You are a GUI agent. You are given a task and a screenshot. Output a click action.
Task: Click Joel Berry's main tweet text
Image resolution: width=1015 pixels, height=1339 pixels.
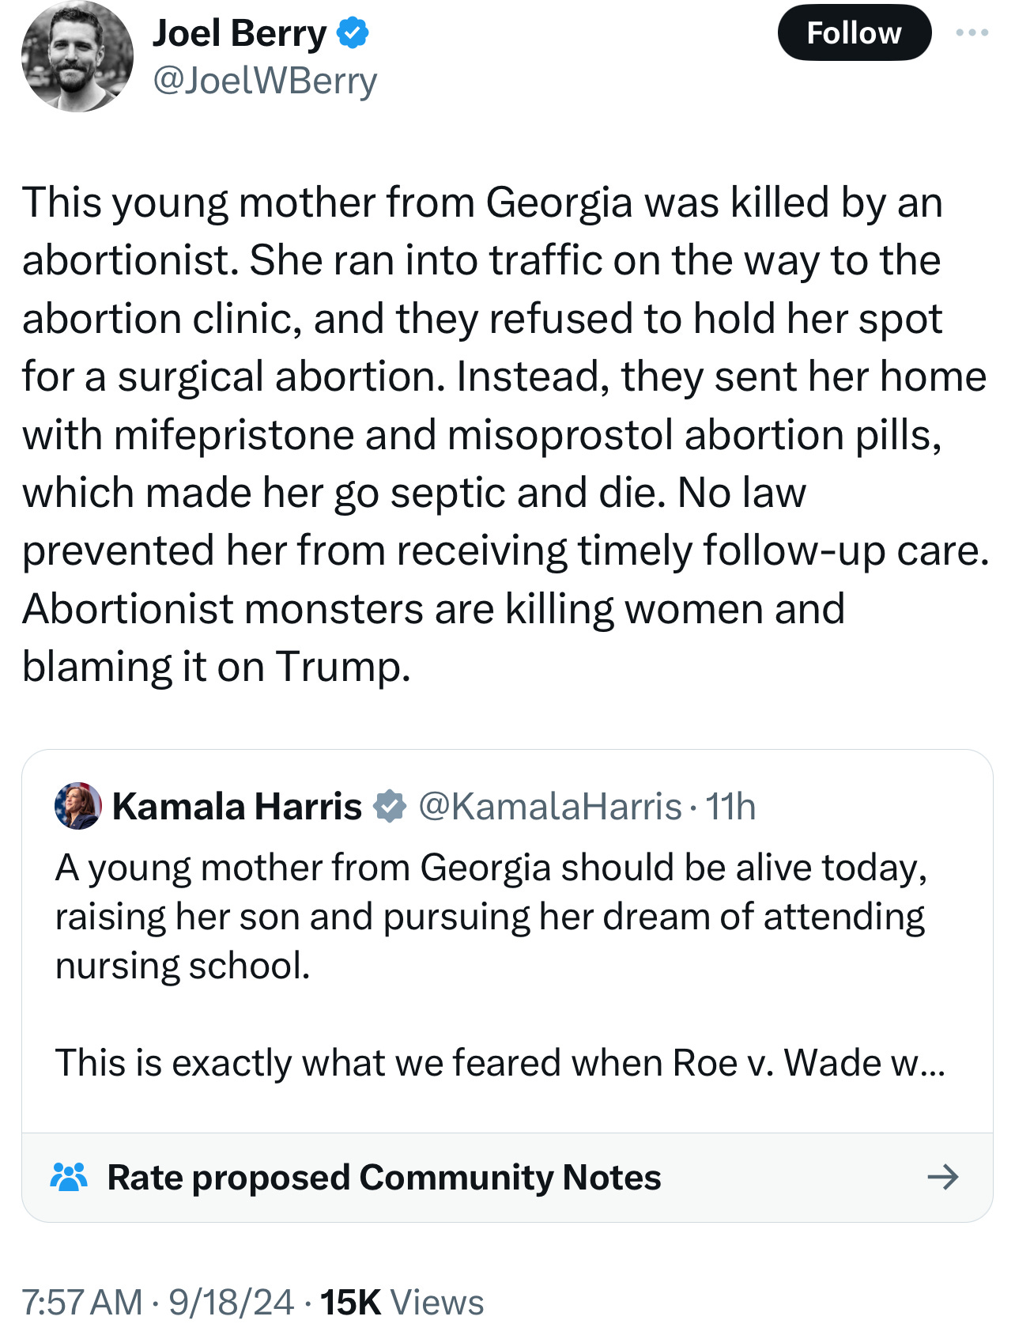pyautogui.click(x=506, y=433)
